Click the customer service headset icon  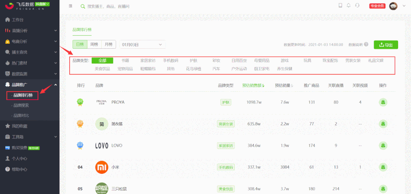point(357,5)
